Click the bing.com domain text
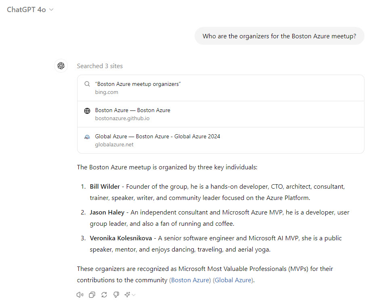The image size is (375, 304). [107, 92]
